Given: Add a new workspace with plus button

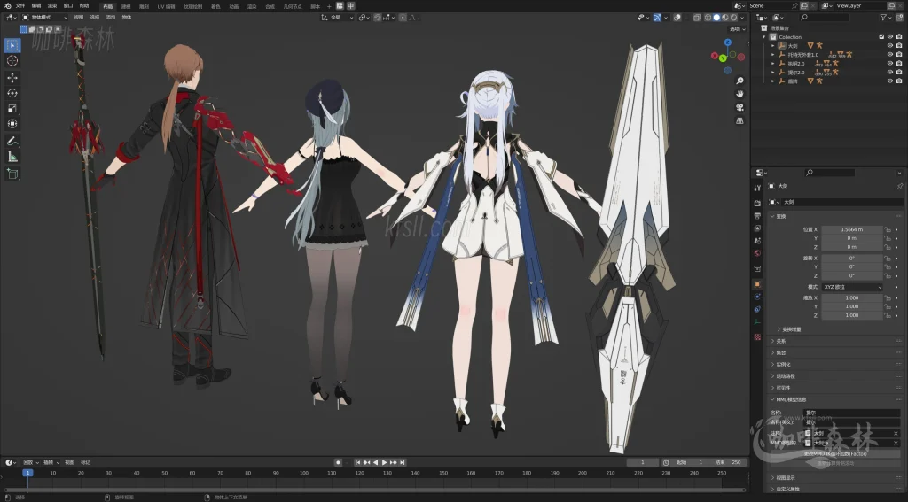Looking at the screenshot, I should (x=329, y=6).
